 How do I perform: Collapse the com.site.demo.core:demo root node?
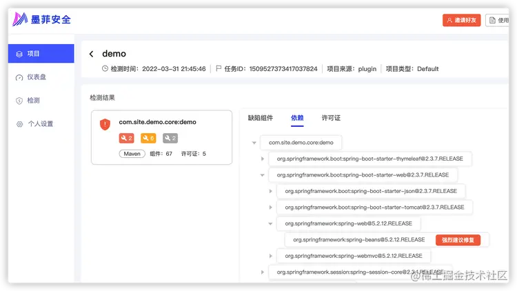pos(254,143)
